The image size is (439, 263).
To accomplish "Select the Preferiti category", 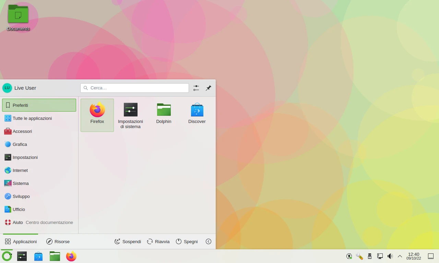I will [39, 105].
